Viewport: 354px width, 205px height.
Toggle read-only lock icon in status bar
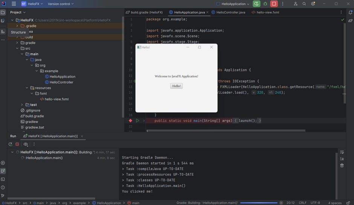pos(348,203)
